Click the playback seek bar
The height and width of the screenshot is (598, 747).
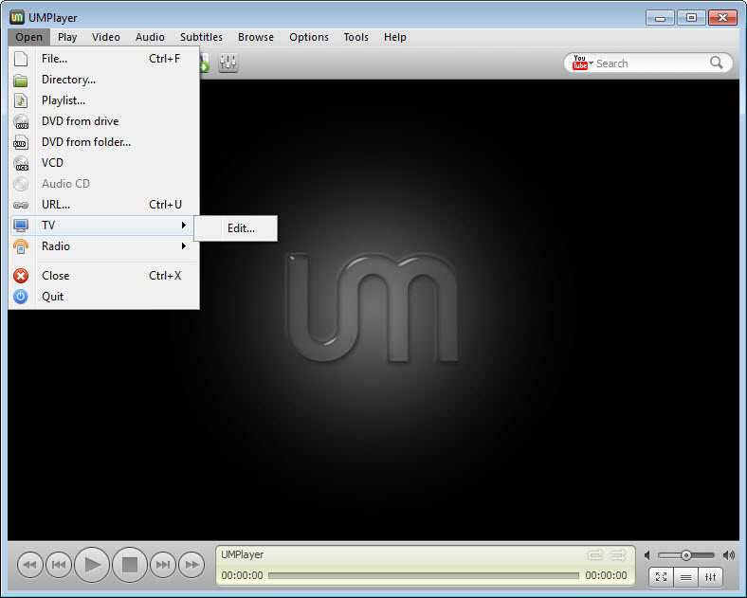[424, 575]
